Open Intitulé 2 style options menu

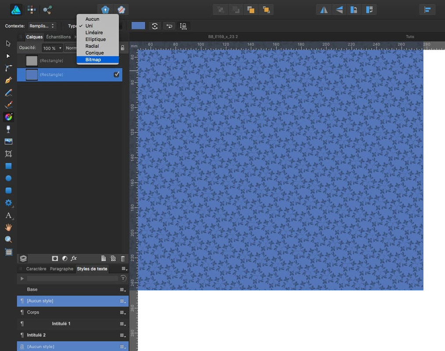[x=123, y=335]
